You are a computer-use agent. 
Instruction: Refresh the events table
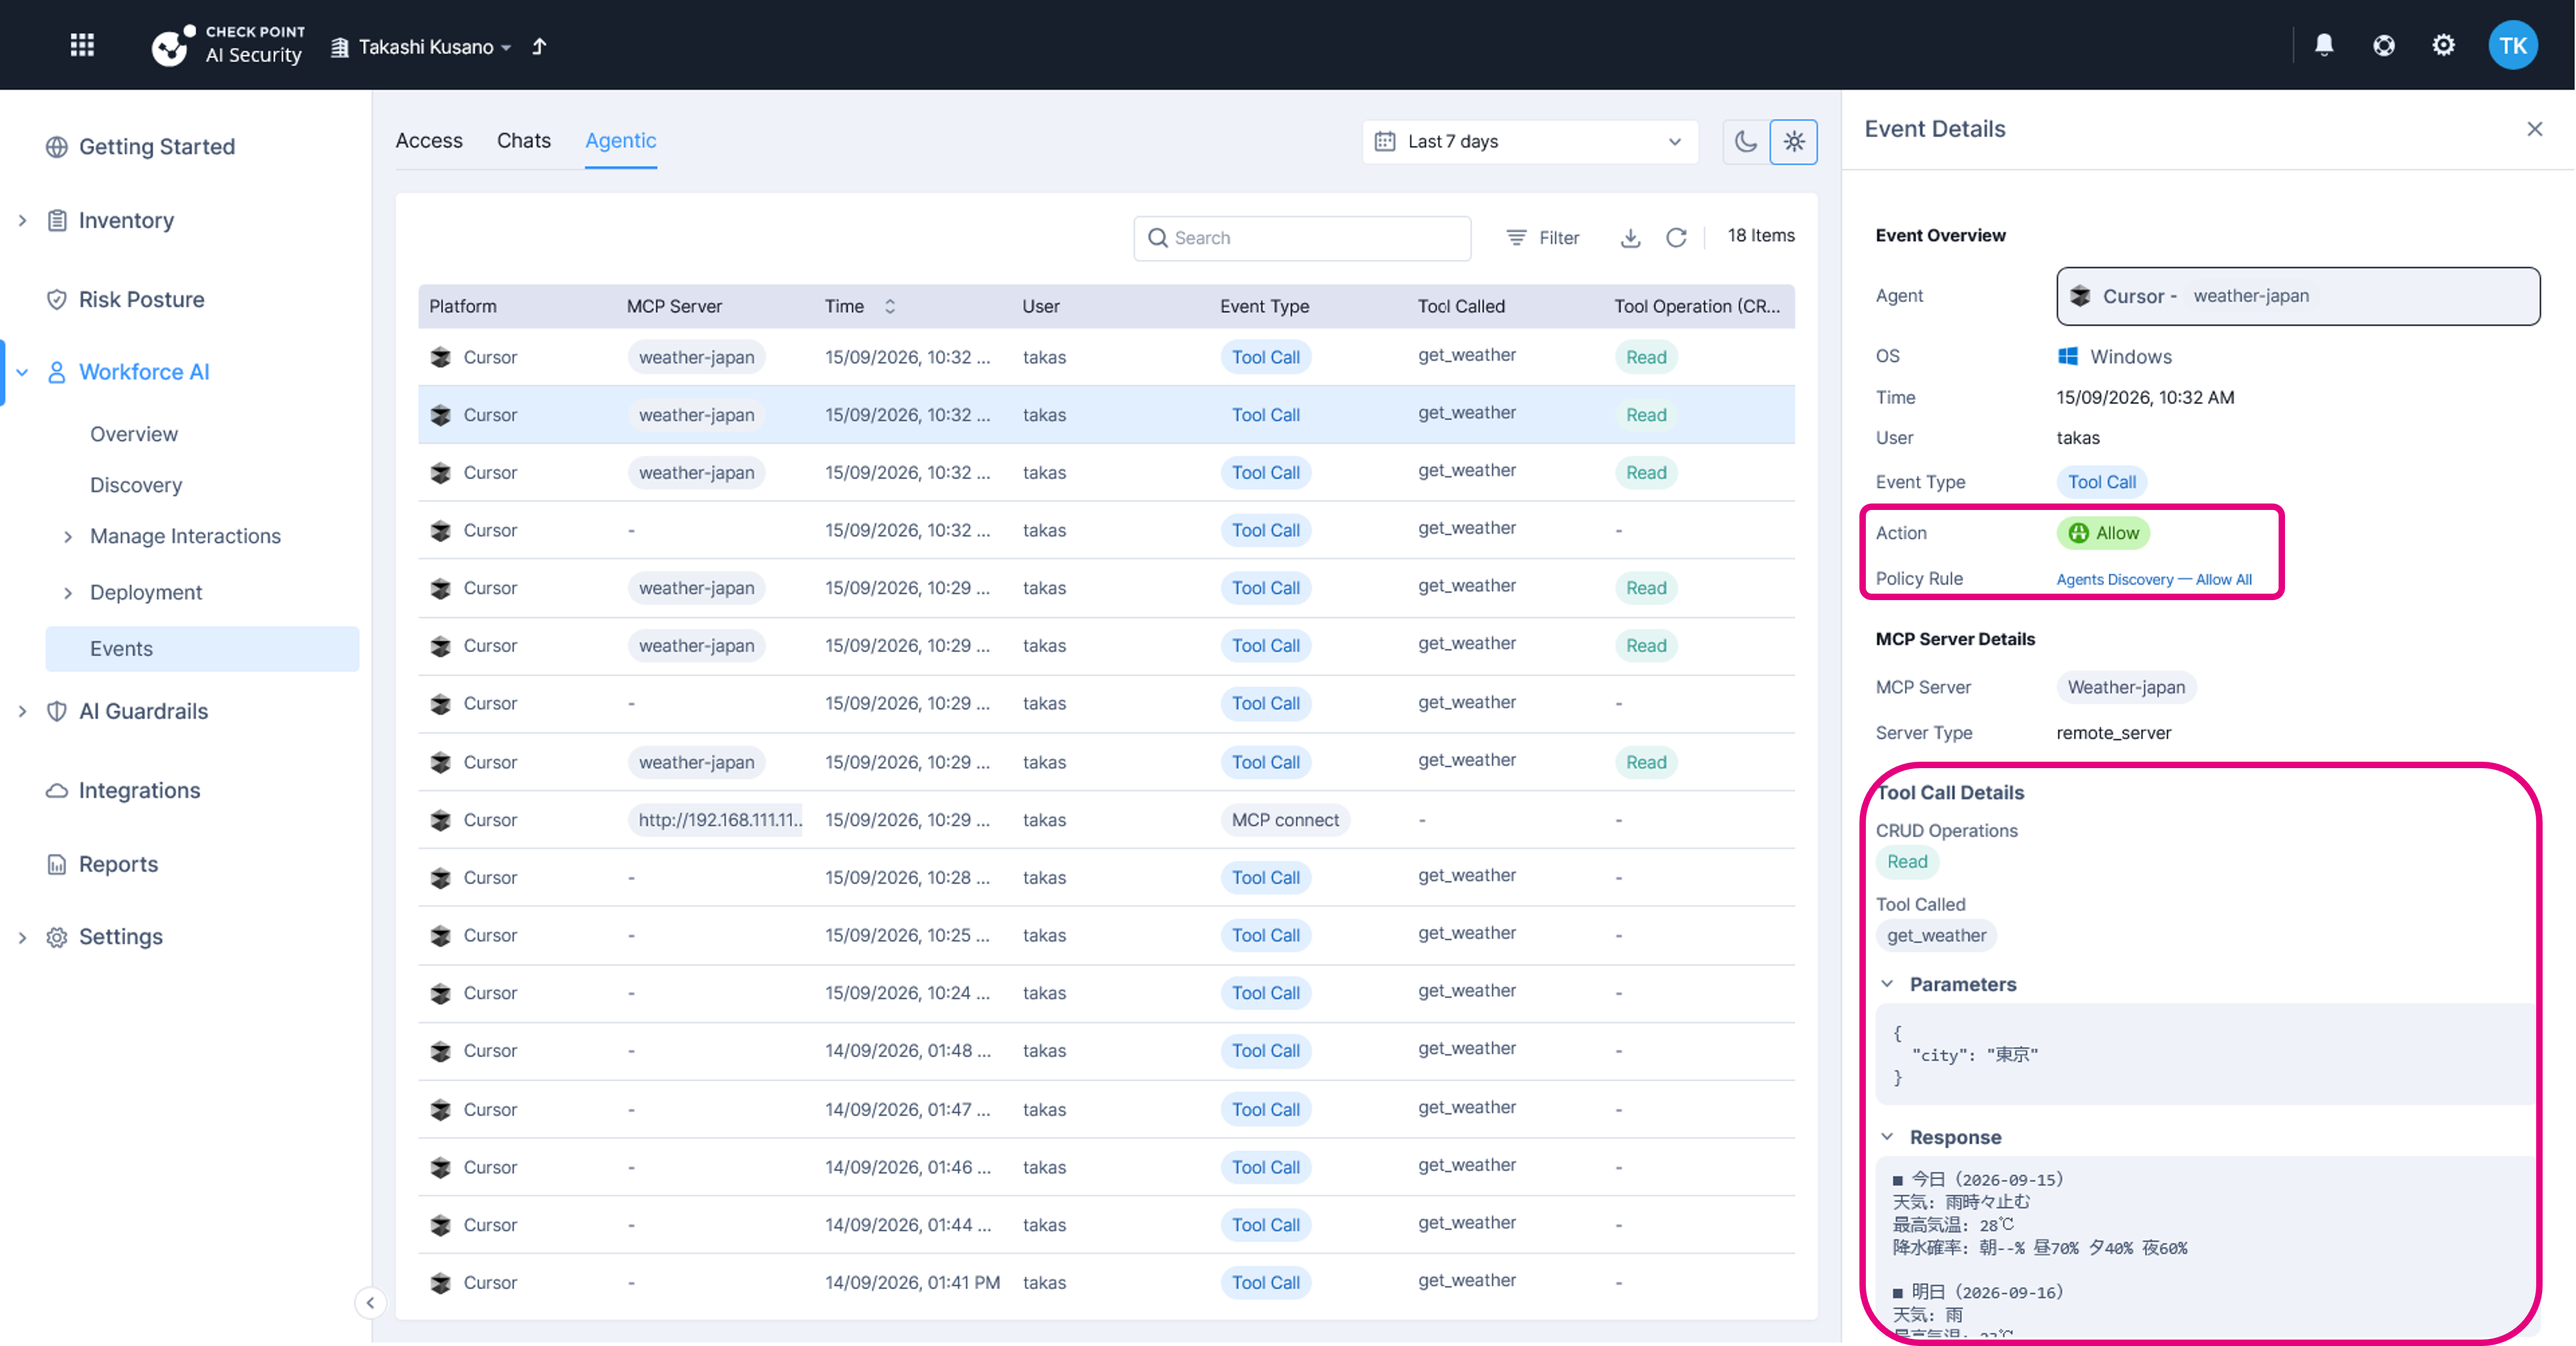[1676, 238]
